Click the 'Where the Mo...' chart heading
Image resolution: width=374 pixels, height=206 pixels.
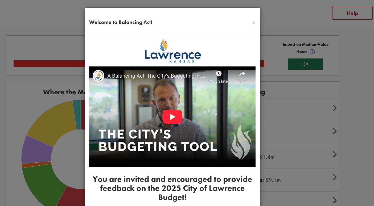[x=64, y=92]
